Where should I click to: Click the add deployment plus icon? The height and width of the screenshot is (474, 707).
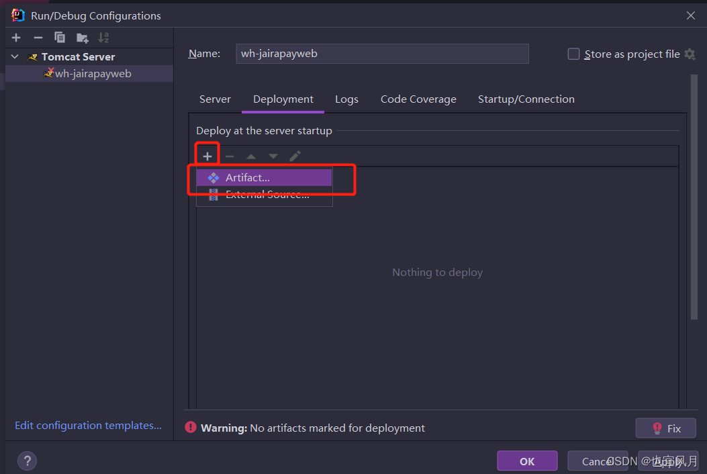(x=207, y=156)
